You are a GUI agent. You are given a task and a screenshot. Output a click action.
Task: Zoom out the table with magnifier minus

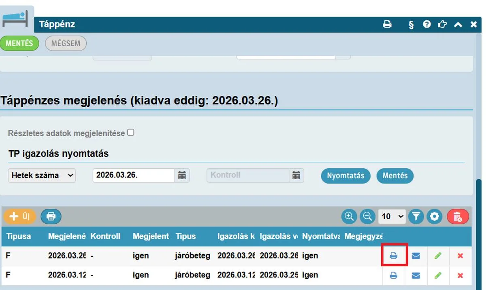367,216
